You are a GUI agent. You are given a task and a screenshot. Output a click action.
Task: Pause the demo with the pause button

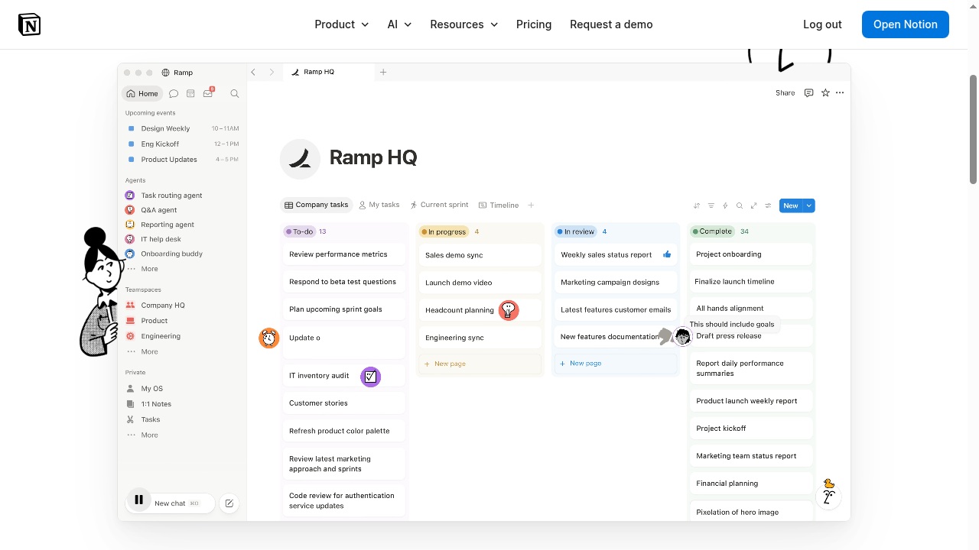pyautogui.click(x=138, y=500)
